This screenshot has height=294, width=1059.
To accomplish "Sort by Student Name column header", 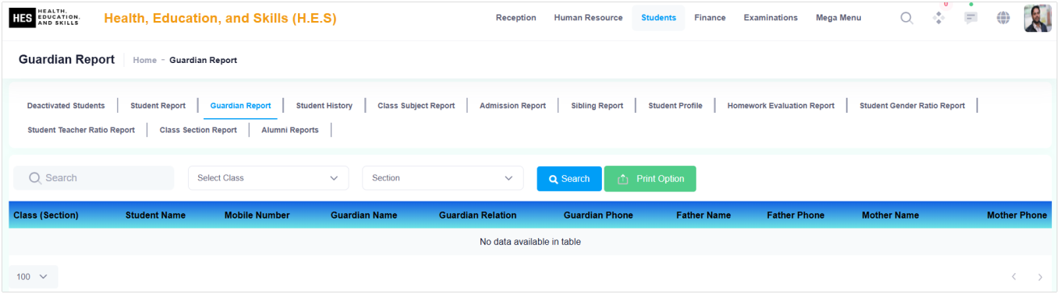I will 155,215.
